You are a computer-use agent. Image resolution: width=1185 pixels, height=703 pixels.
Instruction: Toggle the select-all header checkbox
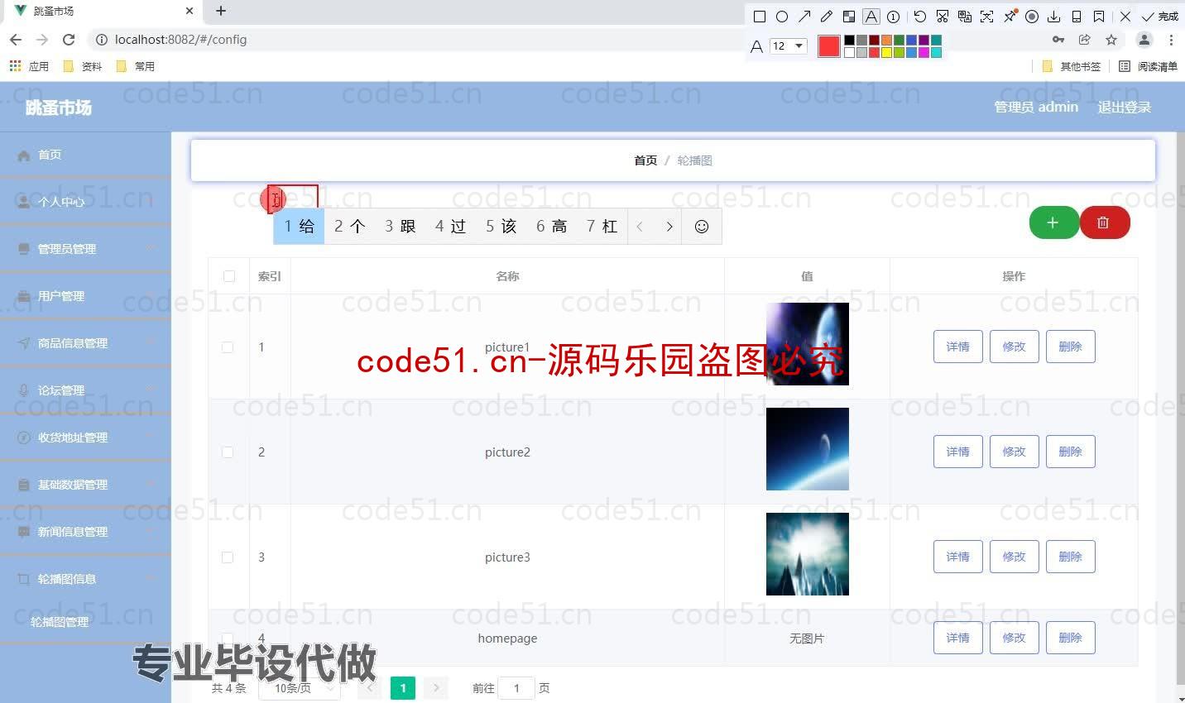[229, 276]
